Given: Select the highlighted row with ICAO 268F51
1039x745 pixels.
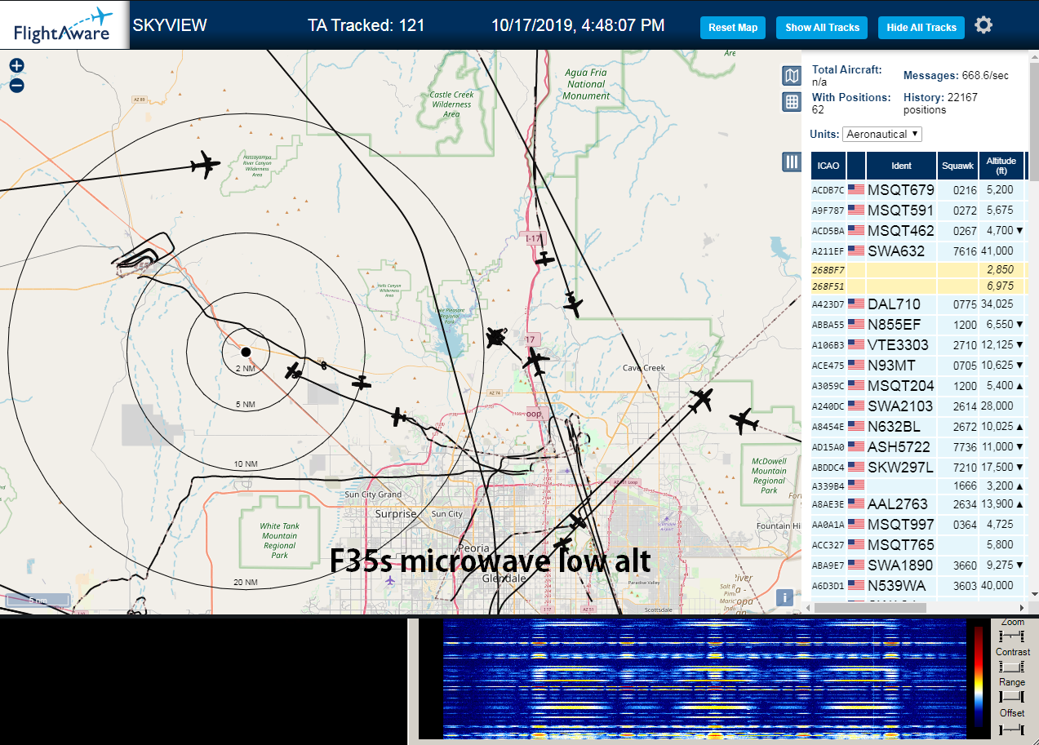Looking at the screenshot, I should pos(919,286).
